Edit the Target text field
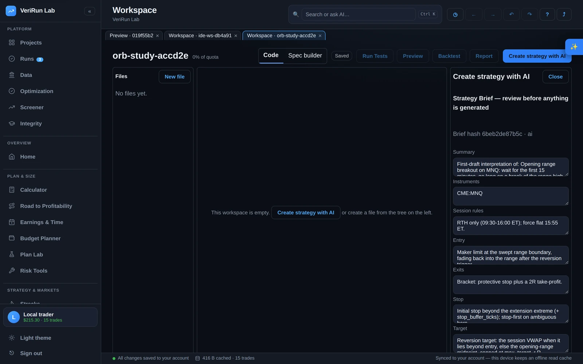Viewport: 583px width, 364px height. [x=510, y=343]
